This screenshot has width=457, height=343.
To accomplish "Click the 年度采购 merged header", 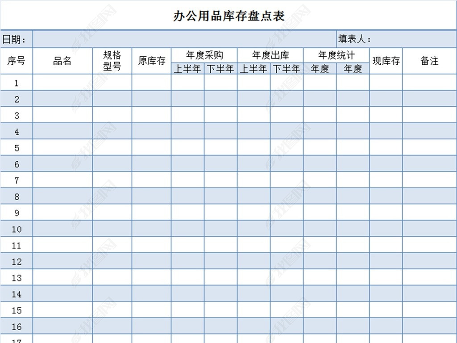I will (x=204, y=55).
